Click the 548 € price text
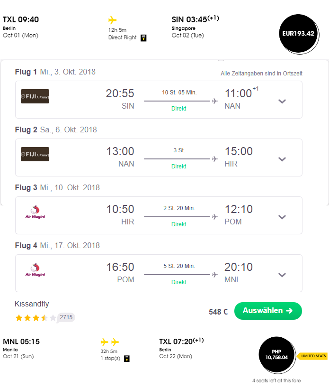This screenshot has height=389, width=329. click(x=218, y=312)
